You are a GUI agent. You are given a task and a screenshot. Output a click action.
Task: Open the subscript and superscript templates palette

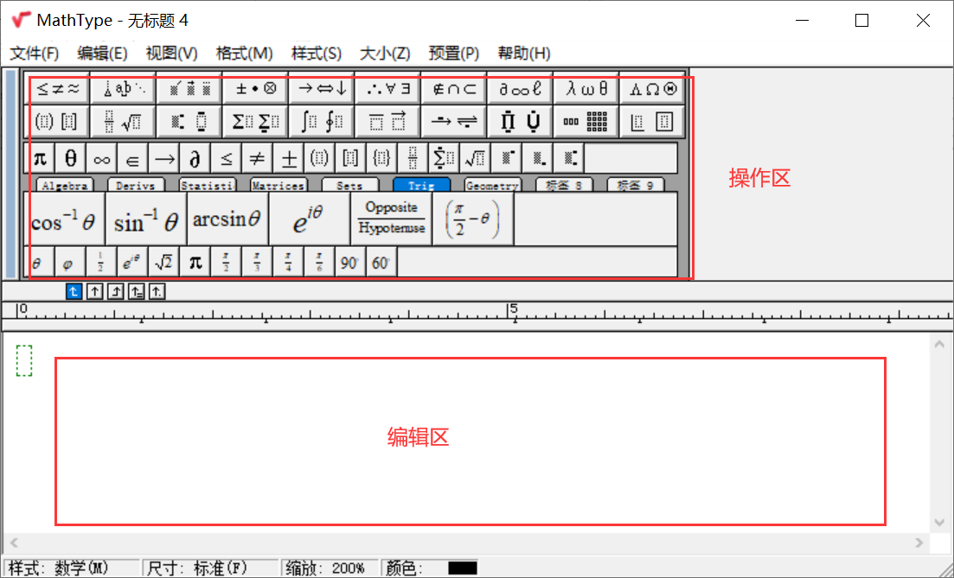pos(189,122)
